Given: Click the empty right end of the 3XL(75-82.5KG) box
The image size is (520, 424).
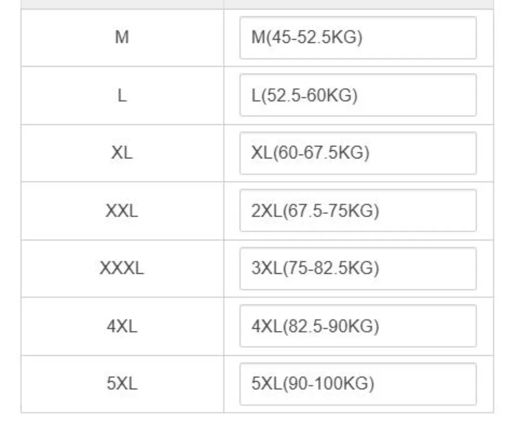Looking at the screenshot, I should tap(447, 269).
